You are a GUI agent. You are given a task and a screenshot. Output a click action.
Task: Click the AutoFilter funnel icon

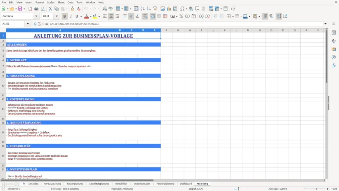click(155, 9)
